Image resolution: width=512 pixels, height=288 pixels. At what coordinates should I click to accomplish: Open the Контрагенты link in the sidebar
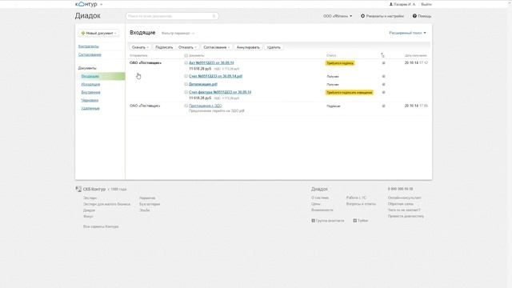click(x=89, y=46)
